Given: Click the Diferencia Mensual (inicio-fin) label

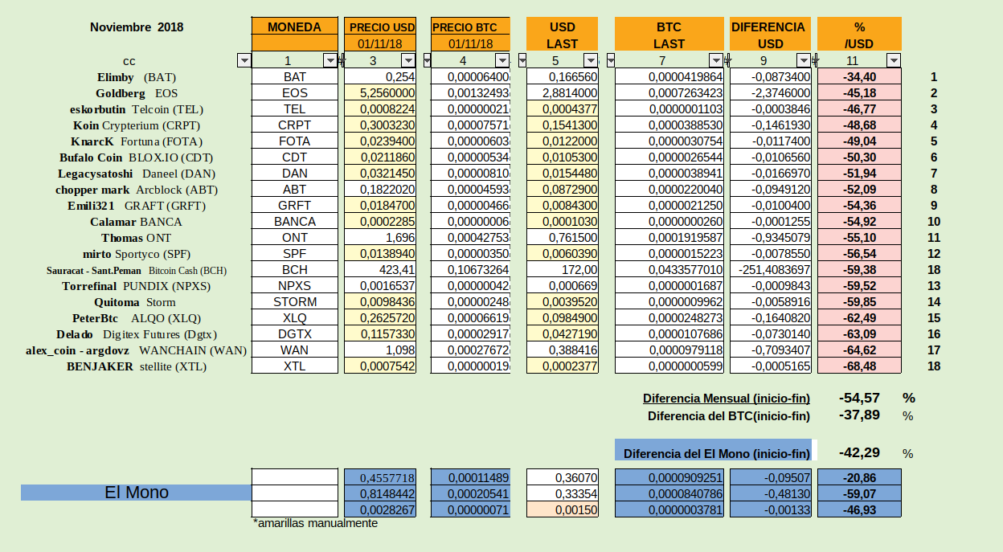Looking at the screenshot, I should pyautogui.click(x=727, y=399).
